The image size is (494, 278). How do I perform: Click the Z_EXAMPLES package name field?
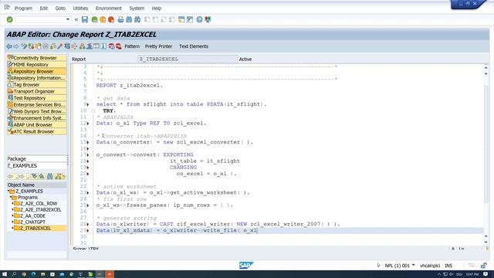(x=36, y=166)
